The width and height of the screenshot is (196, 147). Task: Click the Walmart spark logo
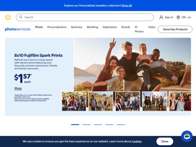coord(8,17)
